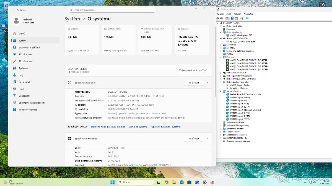Viewport: 332px width, 186px height.
Task: Expand Systémová zařízení in Device Manager
Action: [x=221, y=129]
